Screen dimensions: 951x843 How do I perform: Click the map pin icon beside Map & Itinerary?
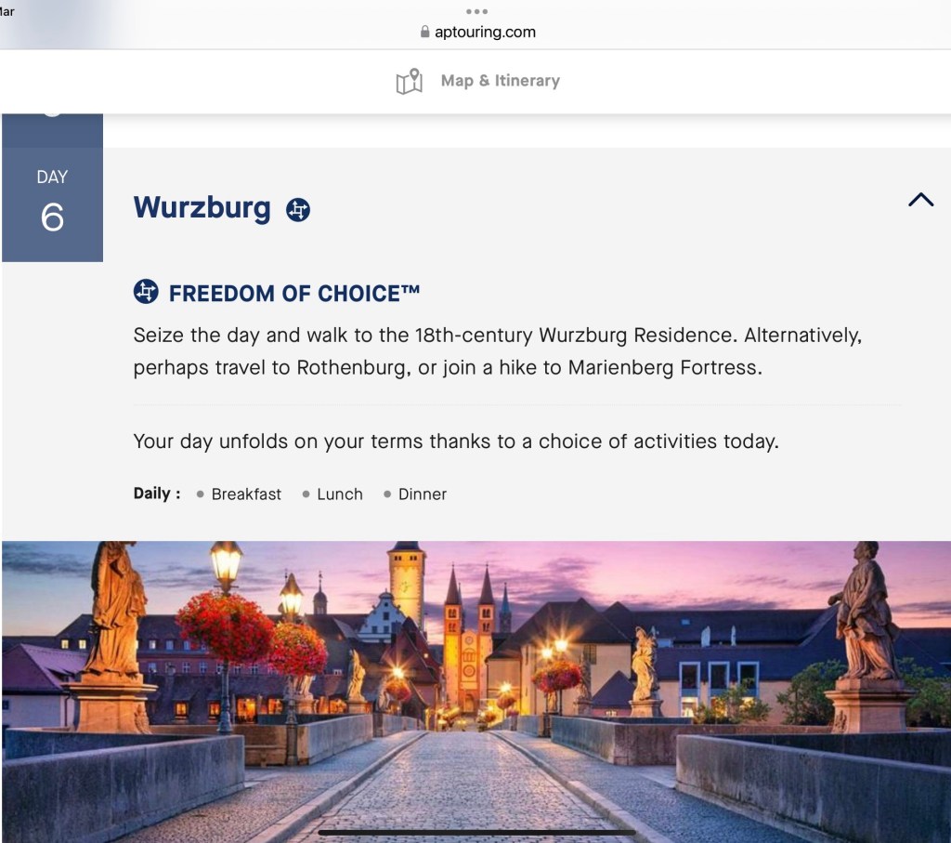click(x=409, y=82)
